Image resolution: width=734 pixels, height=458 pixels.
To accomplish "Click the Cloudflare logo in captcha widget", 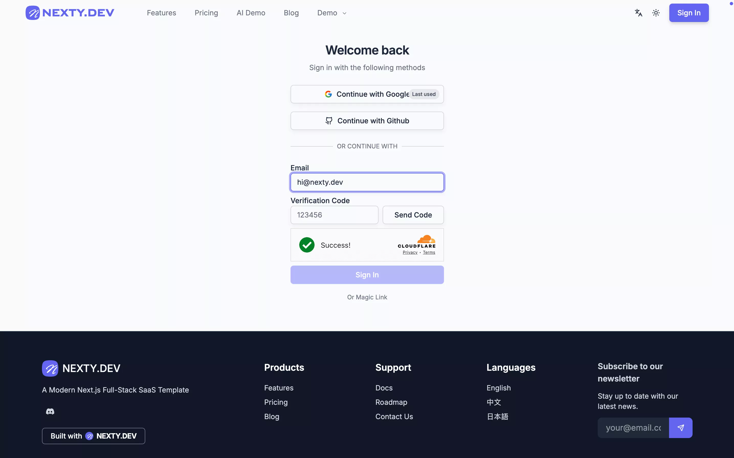I will click(417, 242).
